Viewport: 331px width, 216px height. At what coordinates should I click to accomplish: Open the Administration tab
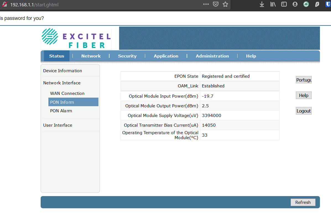pyautogui.click(x=212, y=56)
